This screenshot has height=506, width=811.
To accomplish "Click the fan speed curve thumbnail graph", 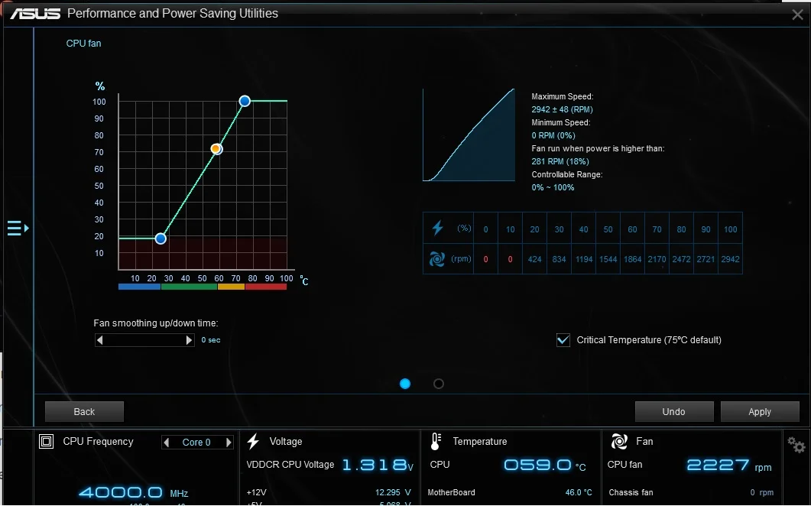I will tap(469, 135).
